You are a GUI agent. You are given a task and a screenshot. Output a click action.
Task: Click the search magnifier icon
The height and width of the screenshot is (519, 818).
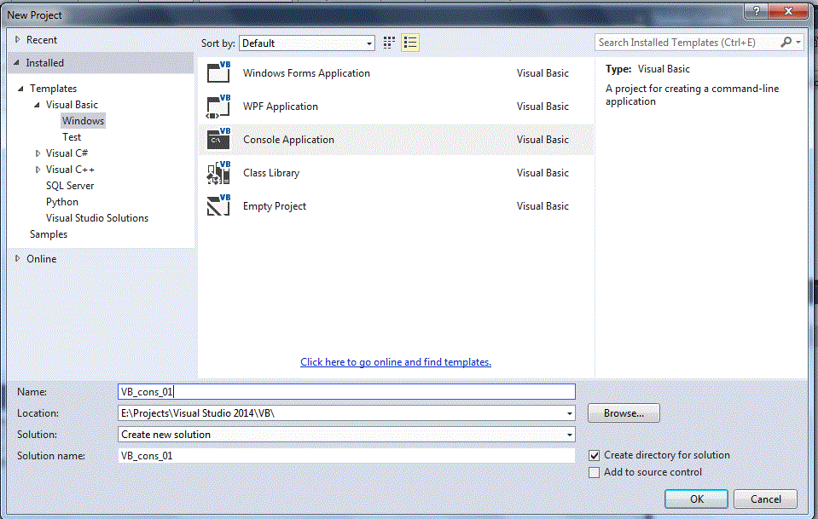pos(786,43)
